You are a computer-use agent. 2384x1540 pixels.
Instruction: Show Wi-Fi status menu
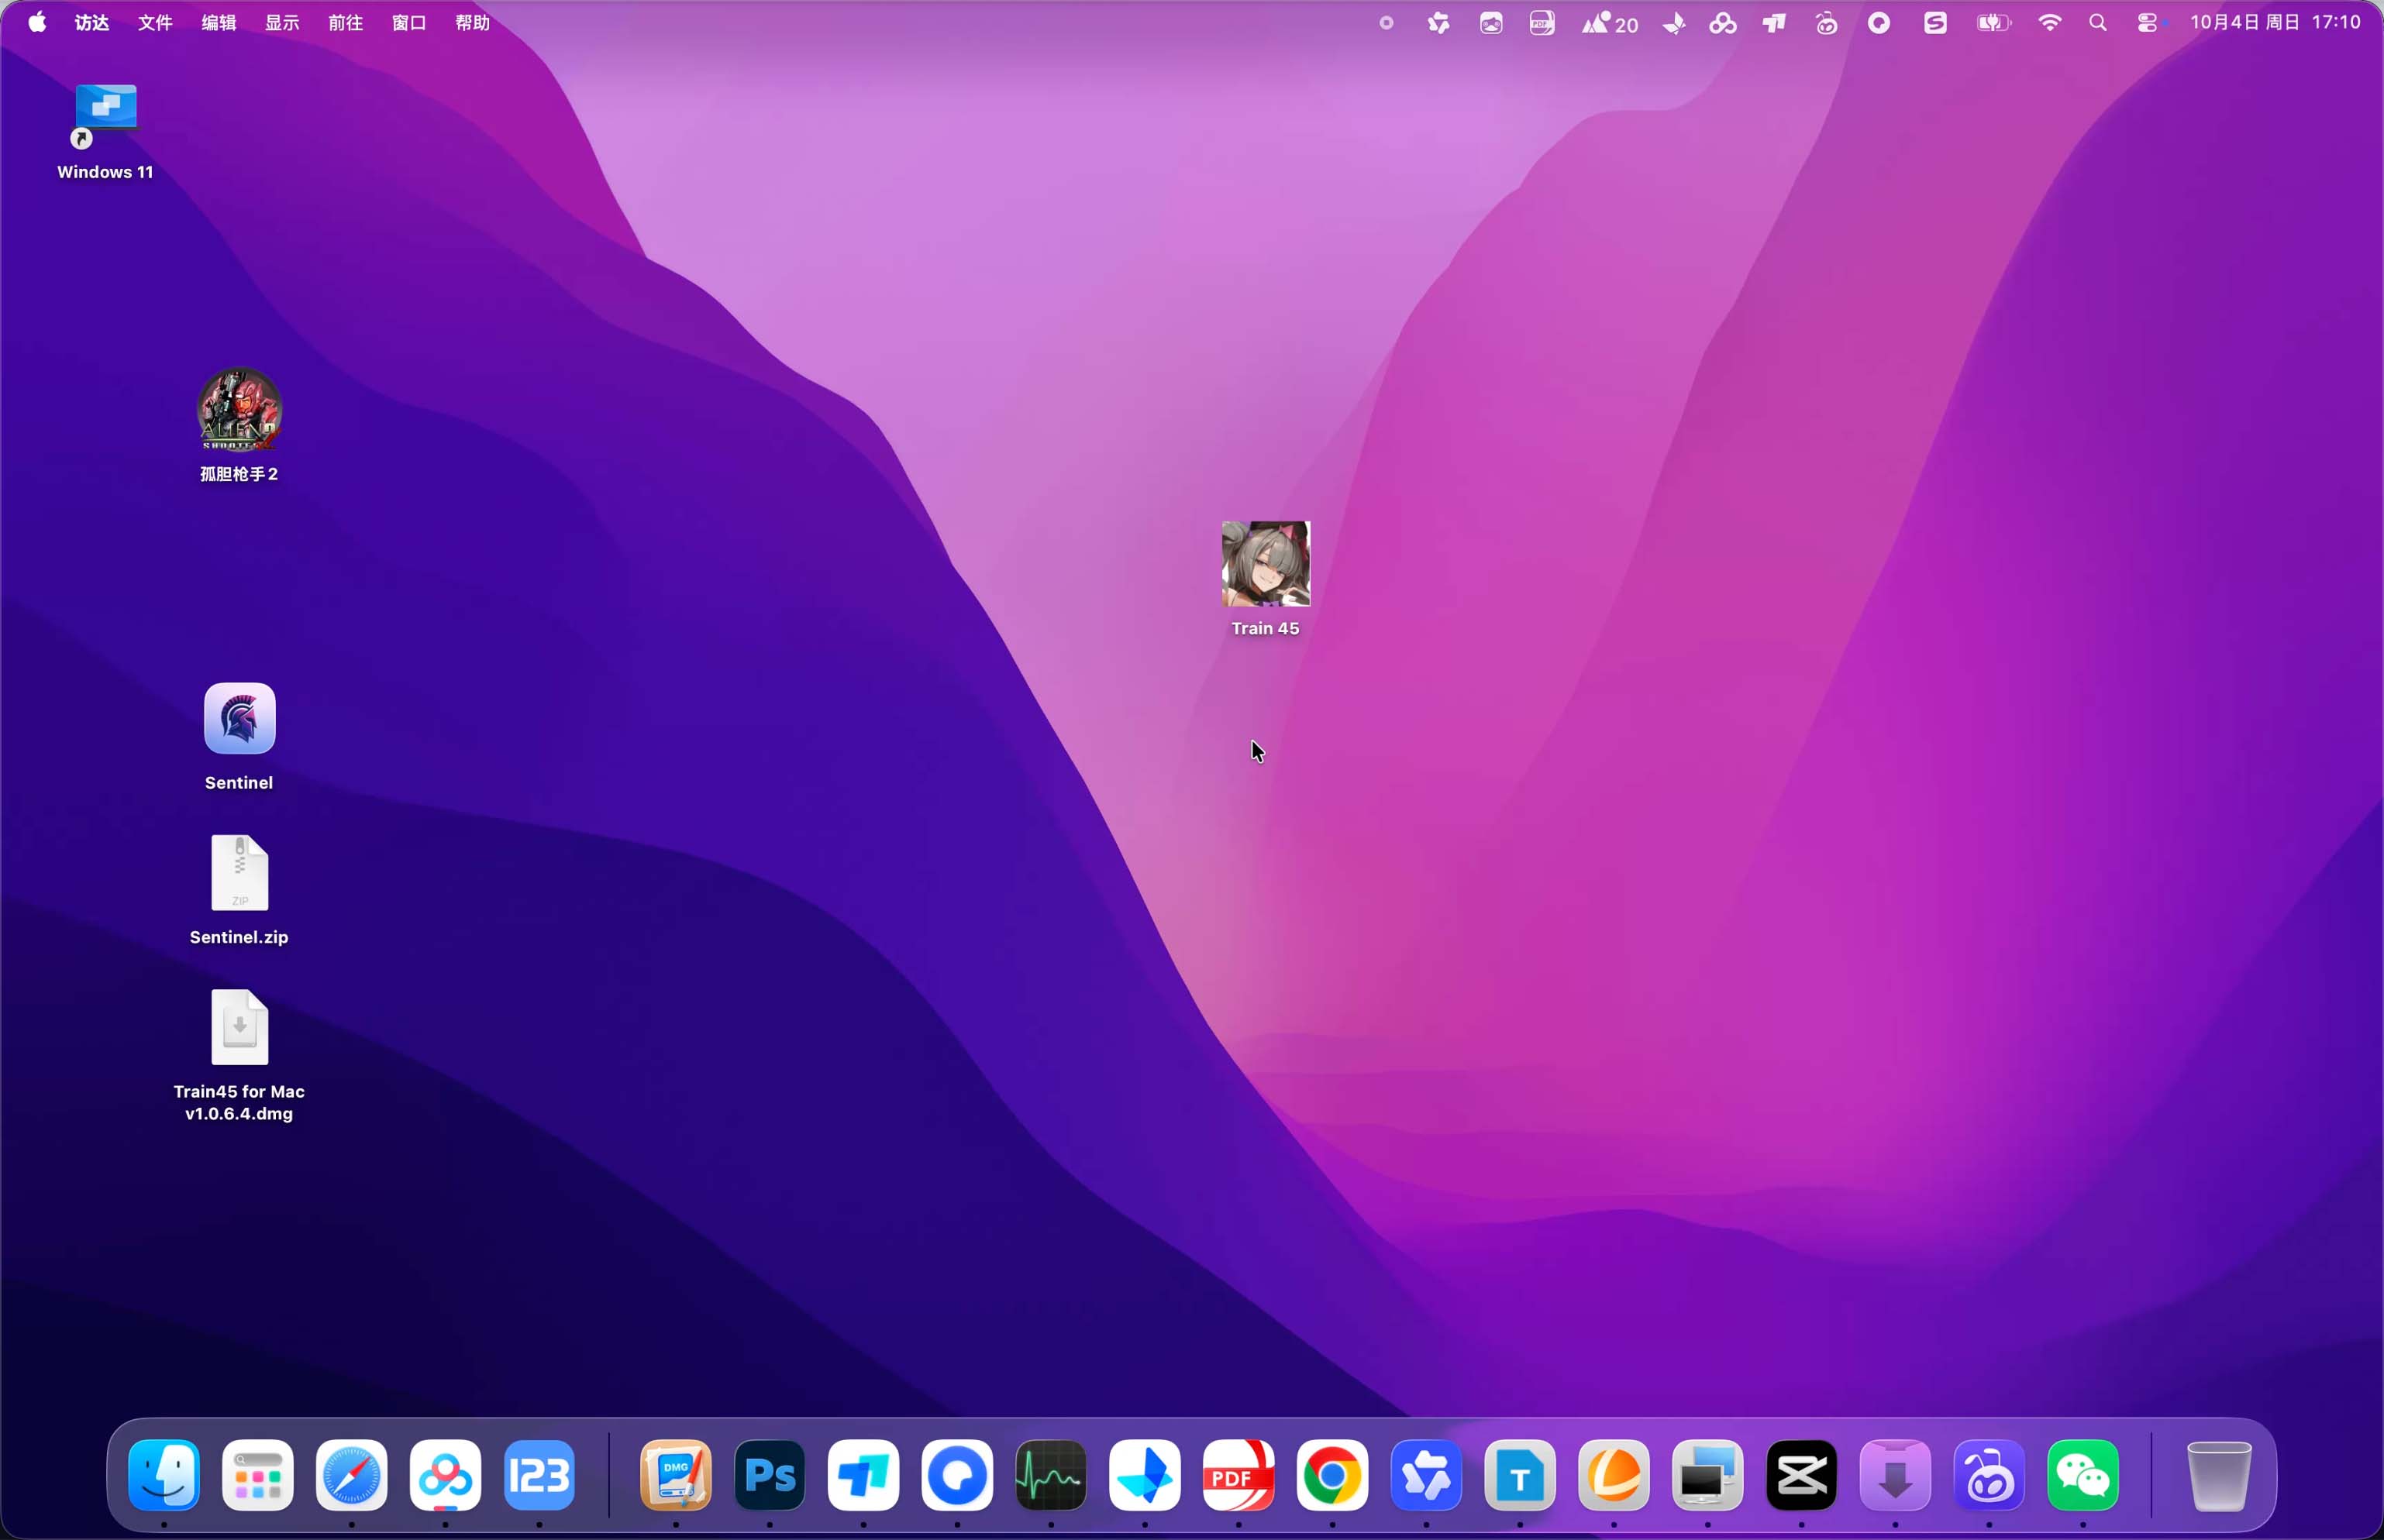[x=2050, y=22]
